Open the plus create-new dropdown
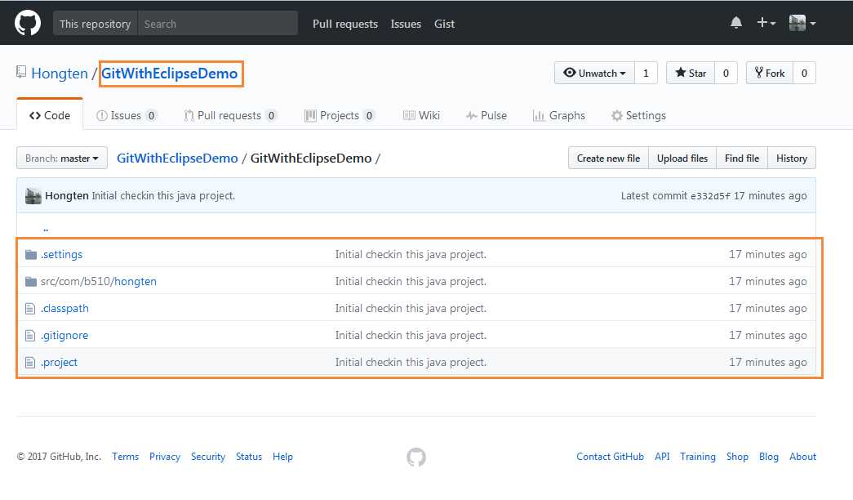 pyautogui.click(x=766, y=23)
